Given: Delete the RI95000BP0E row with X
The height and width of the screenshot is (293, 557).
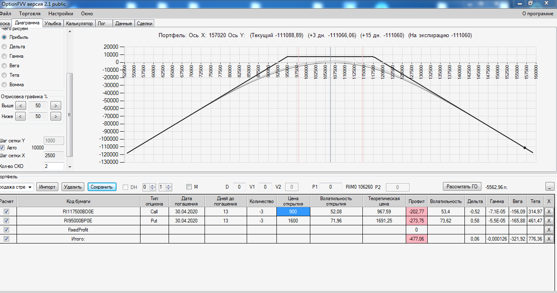Looking at the screenshot, I should pyautogui.click(x=549, y=221).
